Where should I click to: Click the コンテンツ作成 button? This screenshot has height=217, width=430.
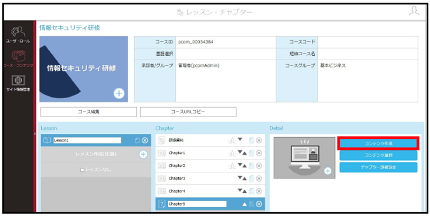tap(379, 143)
